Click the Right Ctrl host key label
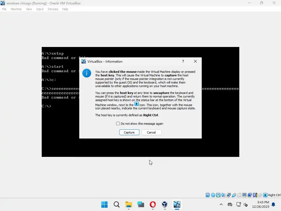This screenshot has height=211, width=281. click(x=274, y=195)
